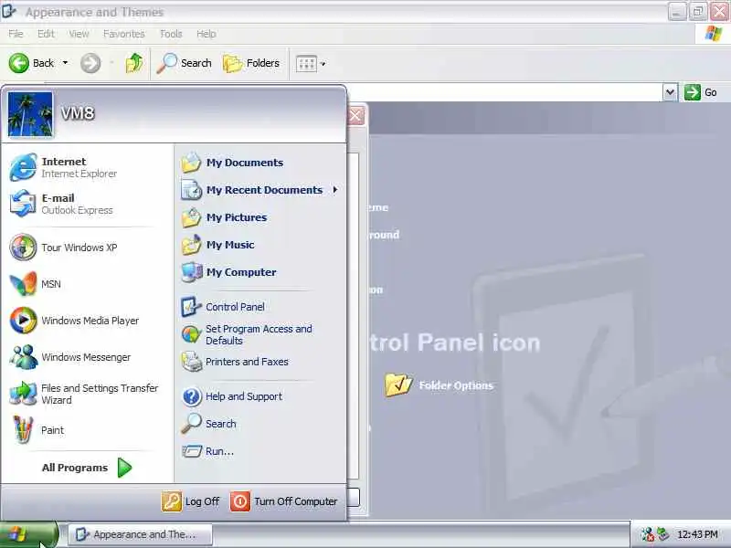
Task: Click Turn Off Computer button
Action: pyautogui.click(x=283, y=501)
